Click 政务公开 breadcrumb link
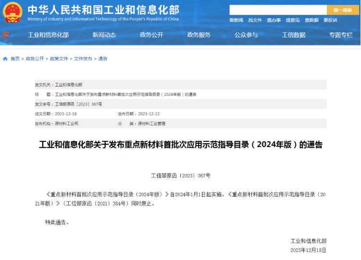361x260 pixels. (35, 59)
